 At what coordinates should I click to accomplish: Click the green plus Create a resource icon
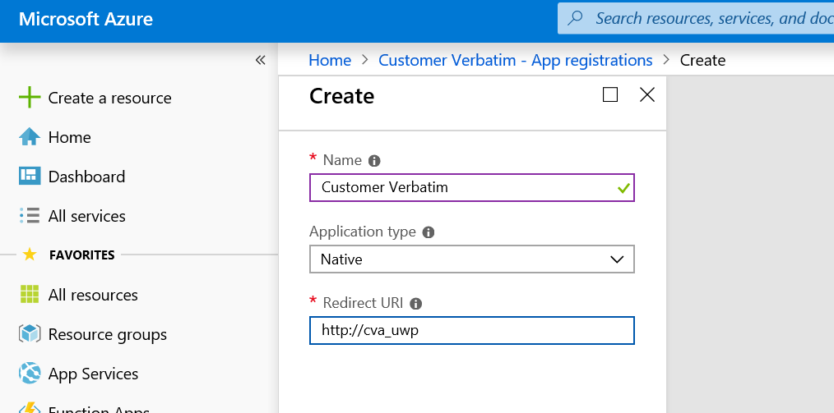coord(30,98)
